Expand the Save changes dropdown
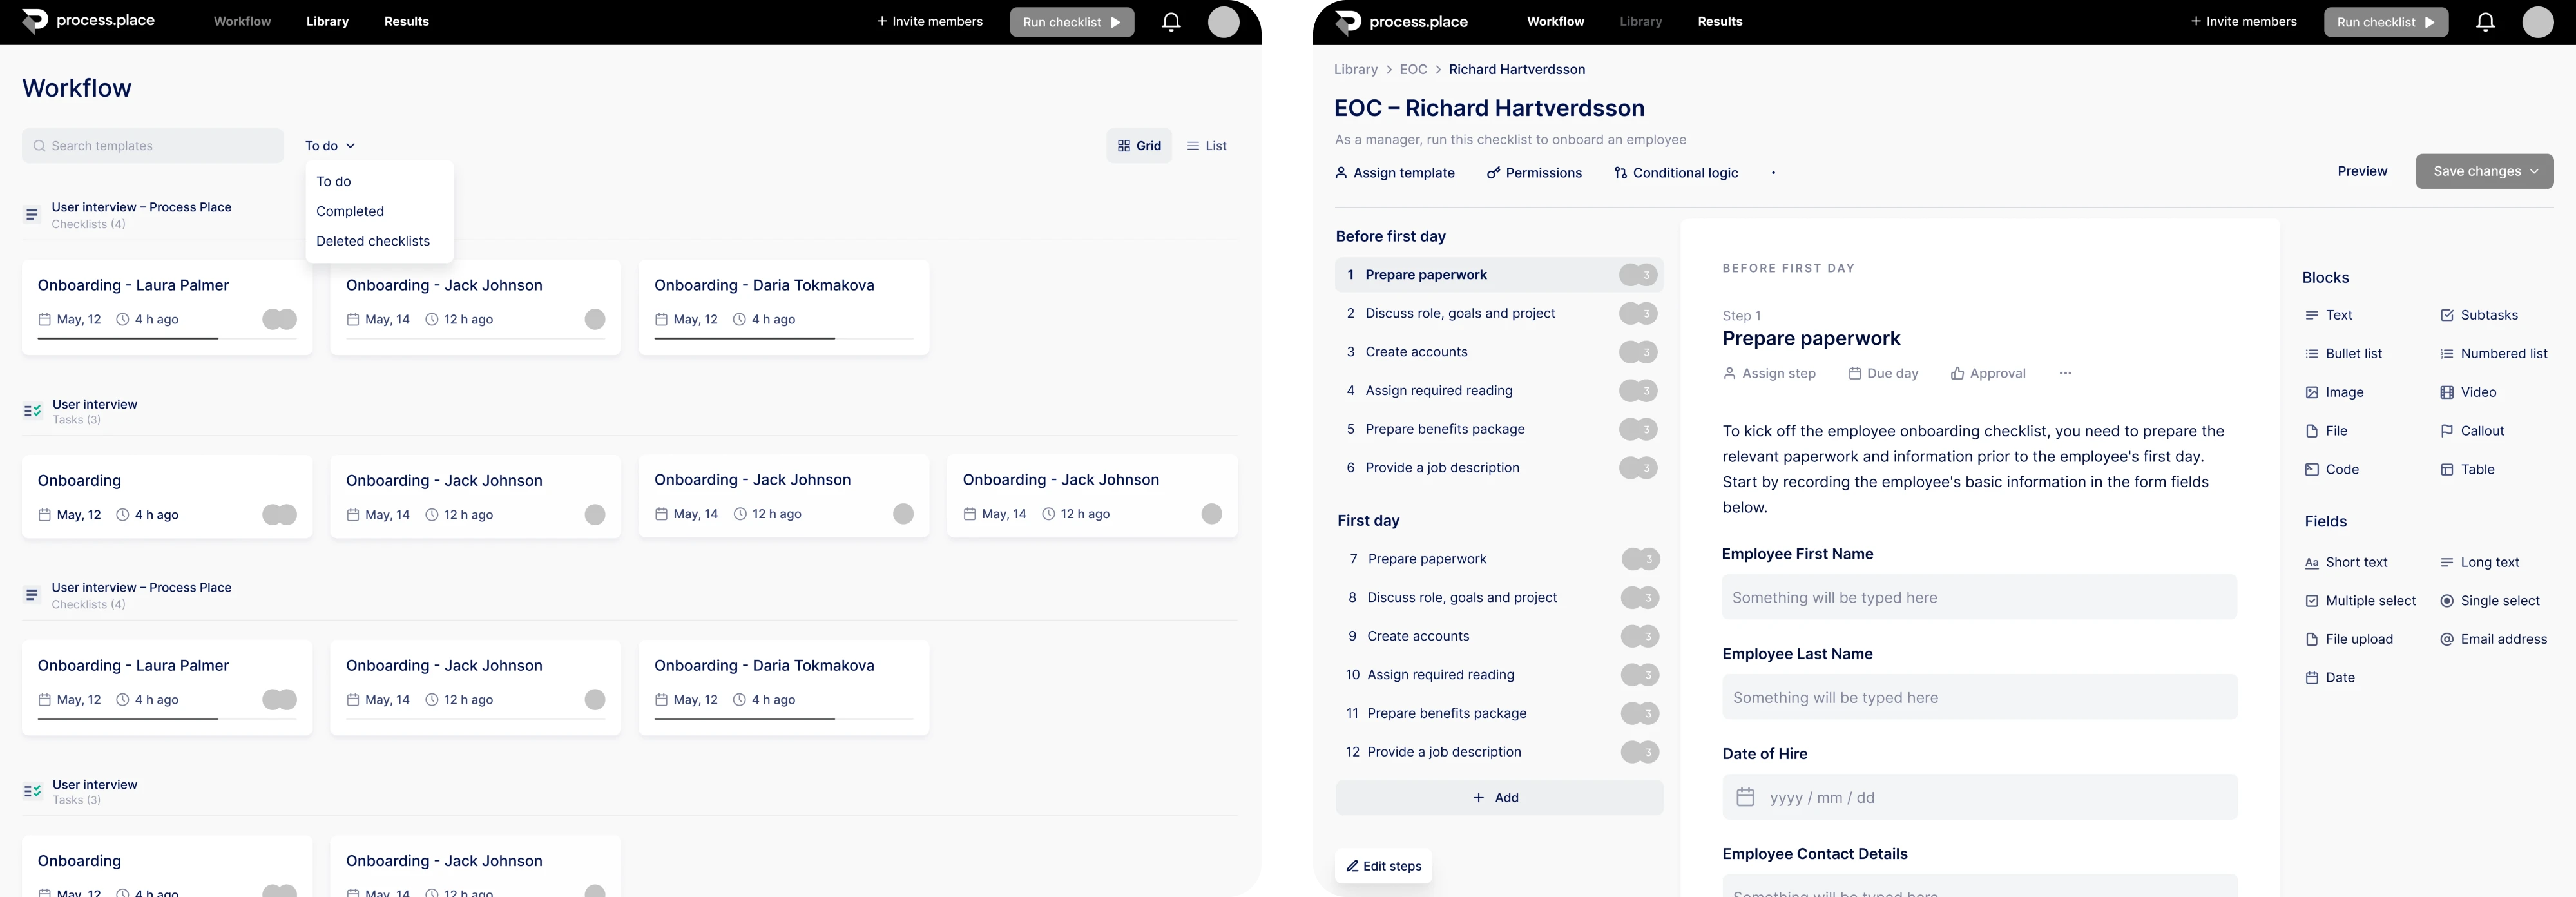Viewport: 2576px width, 897px height. click(x=2535, y=171)
